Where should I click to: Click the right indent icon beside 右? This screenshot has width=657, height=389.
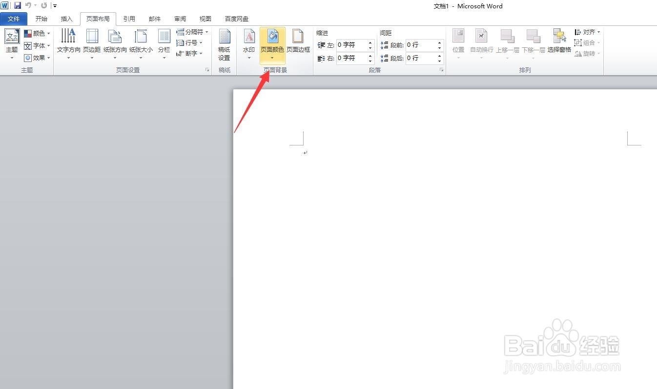321,58
